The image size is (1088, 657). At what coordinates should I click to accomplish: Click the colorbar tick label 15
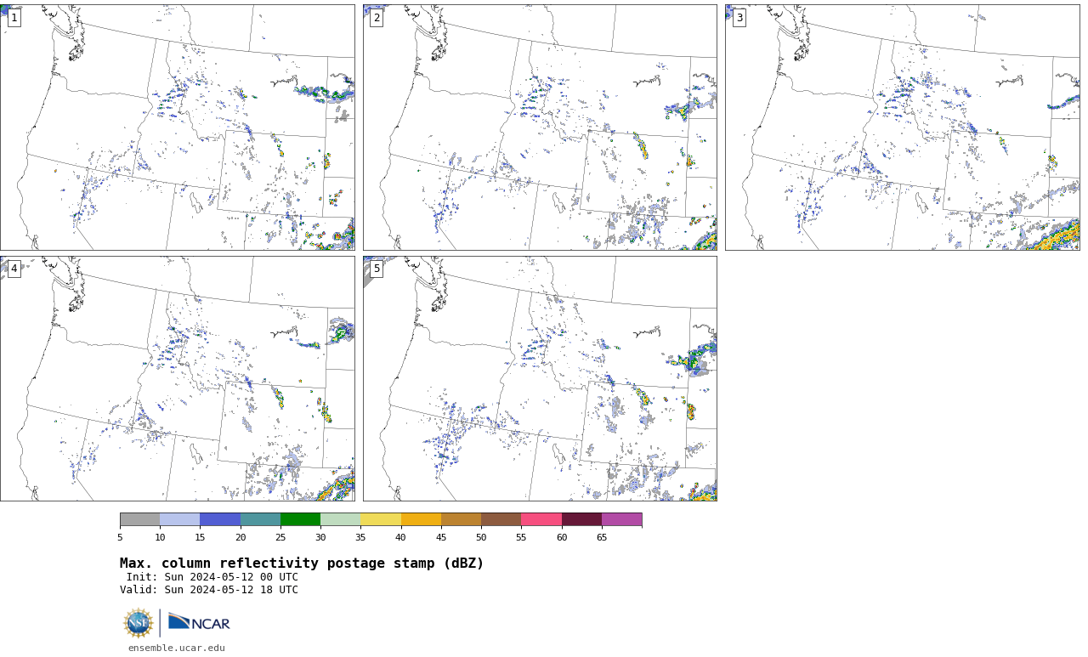click(200, 537)
